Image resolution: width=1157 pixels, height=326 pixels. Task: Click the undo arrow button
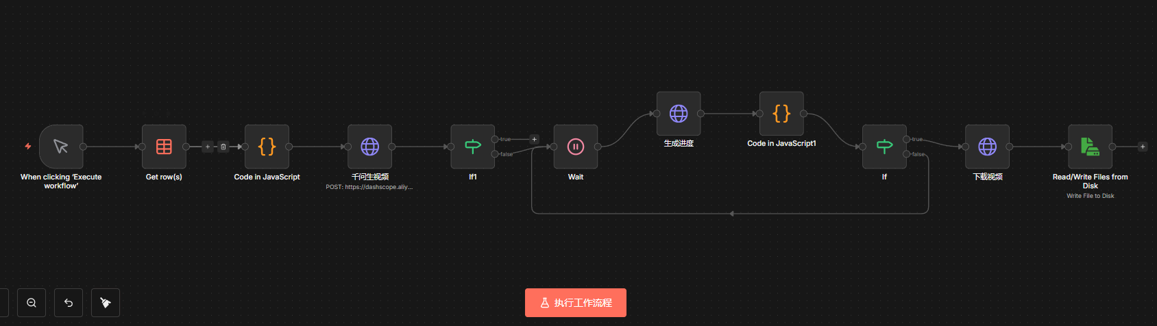[x=69, y=303]
